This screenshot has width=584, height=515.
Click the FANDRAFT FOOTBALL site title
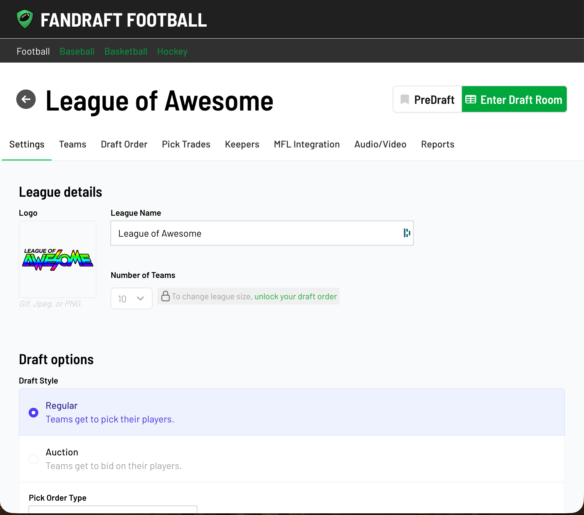(124, 20)
